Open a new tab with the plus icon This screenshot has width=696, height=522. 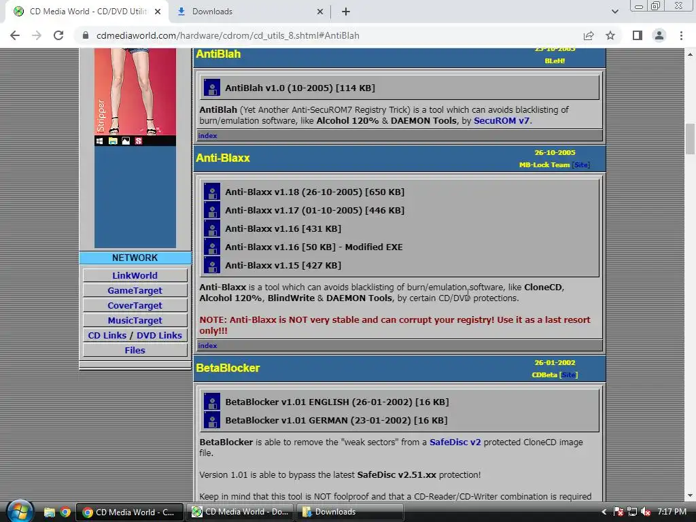tap(346, 12)
